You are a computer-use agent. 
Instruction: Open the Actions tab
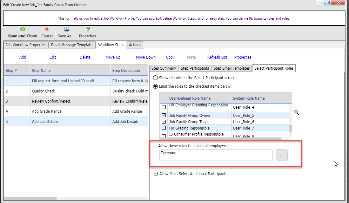click(135, 45)
